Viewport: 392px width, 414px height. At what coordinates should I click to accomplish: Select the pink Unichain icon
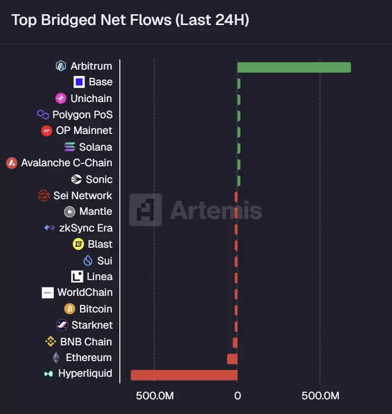click(x=61, y=98)
